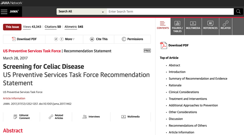Switch to the Figures / Tables tab label
Screen dimensions: 244x135
pyautogui.click(x=177, y=30)
